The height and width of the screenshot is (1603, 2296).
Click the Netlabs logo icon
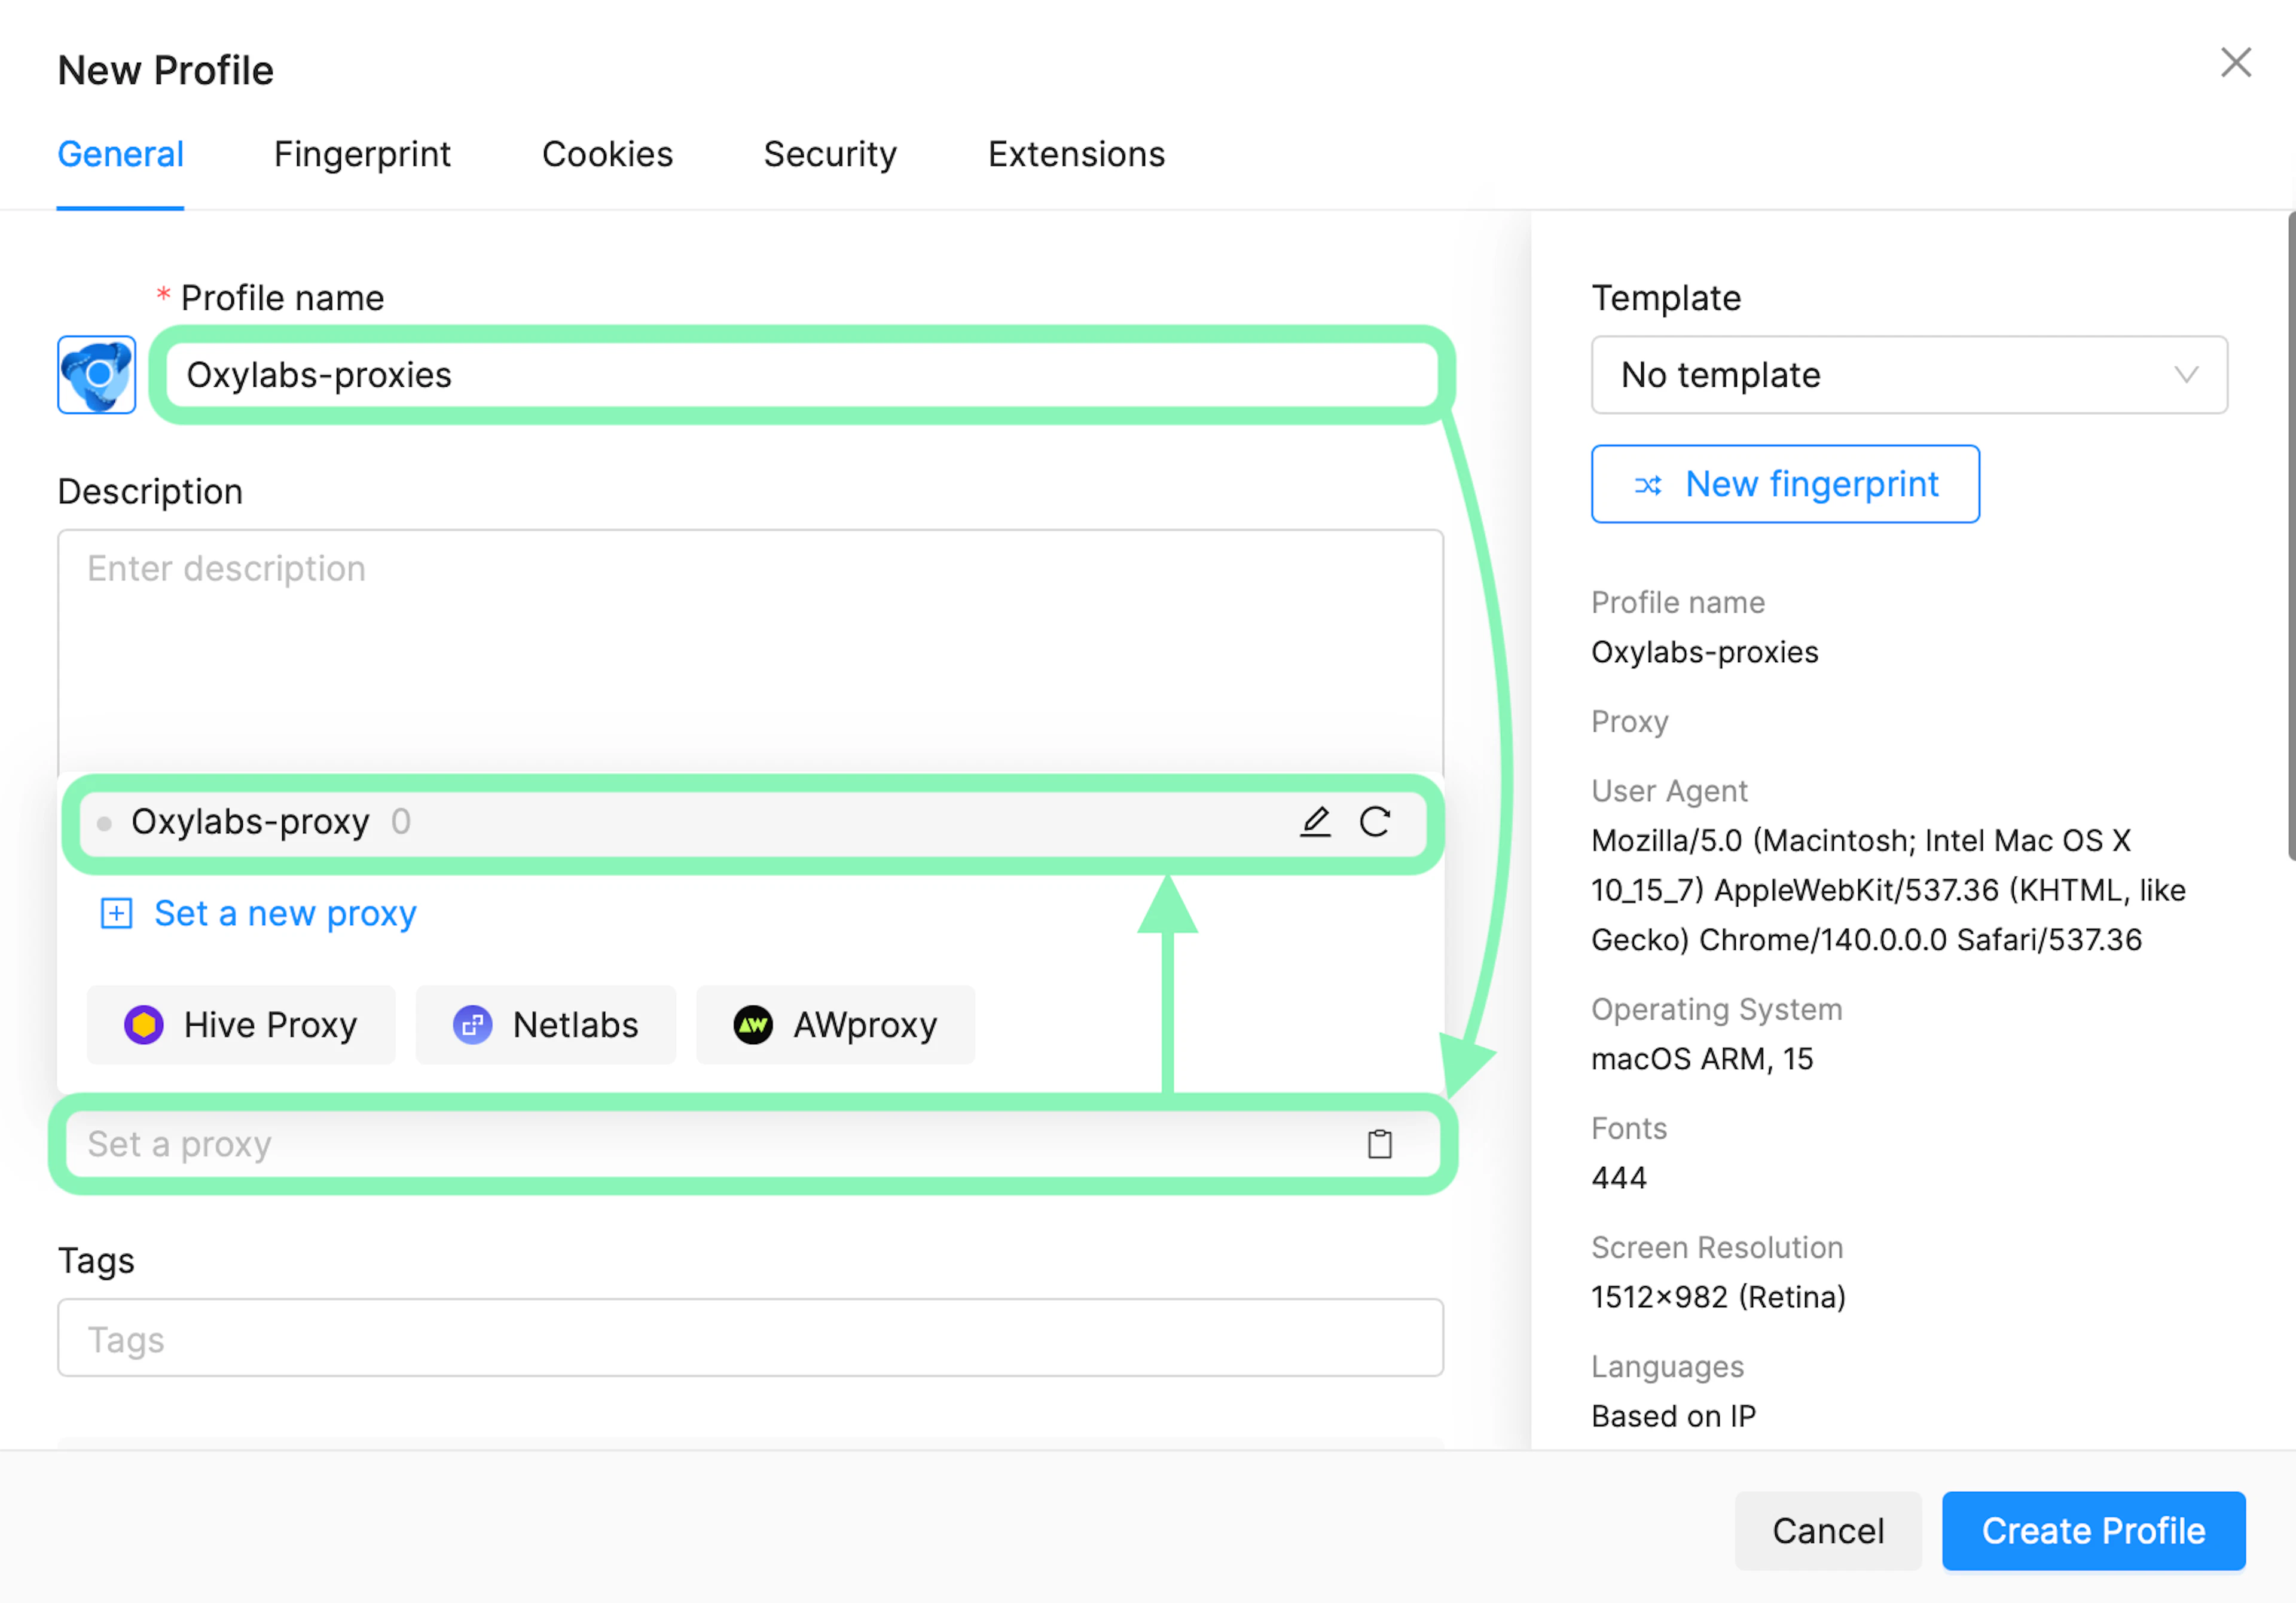(x=473, y=1024)
